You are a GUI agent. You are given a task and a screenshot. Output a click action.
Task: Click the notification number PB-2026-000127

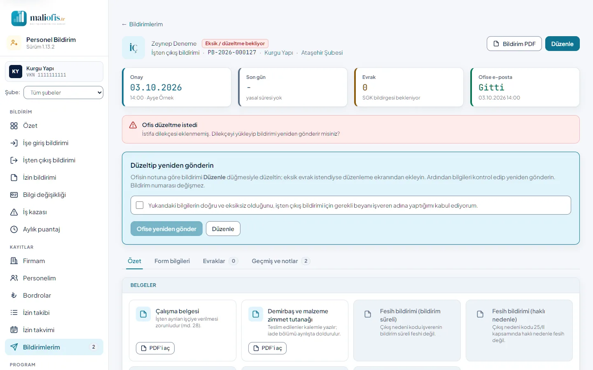232,53
